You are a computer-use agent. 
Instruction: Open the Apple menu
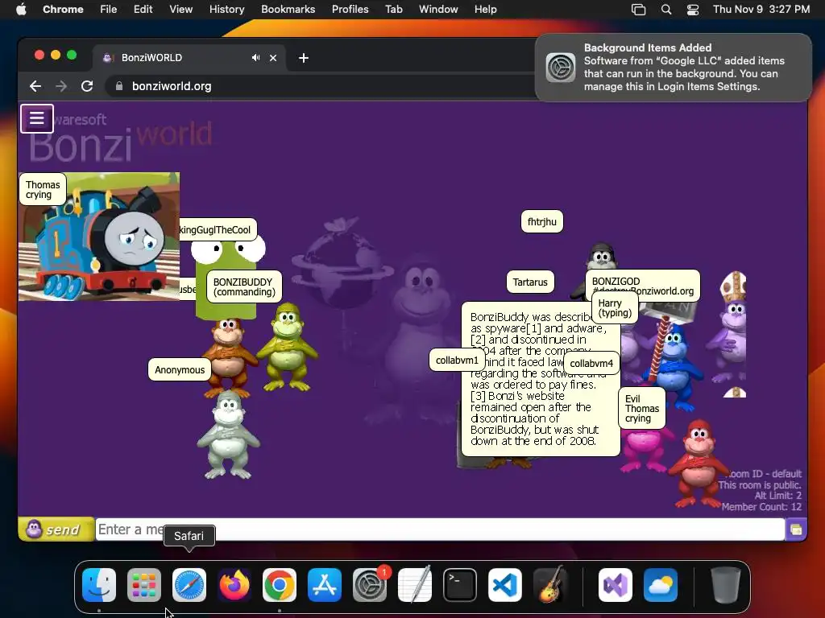(x=21, y=9)
